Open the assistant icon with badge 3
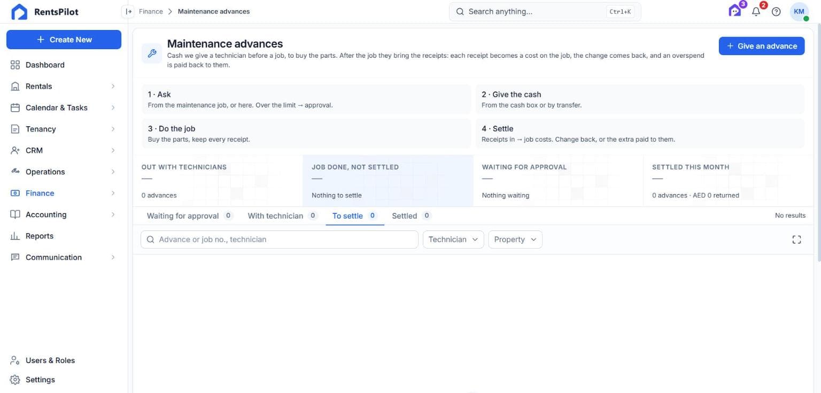821x393 pixels. (x=735, y=11)
